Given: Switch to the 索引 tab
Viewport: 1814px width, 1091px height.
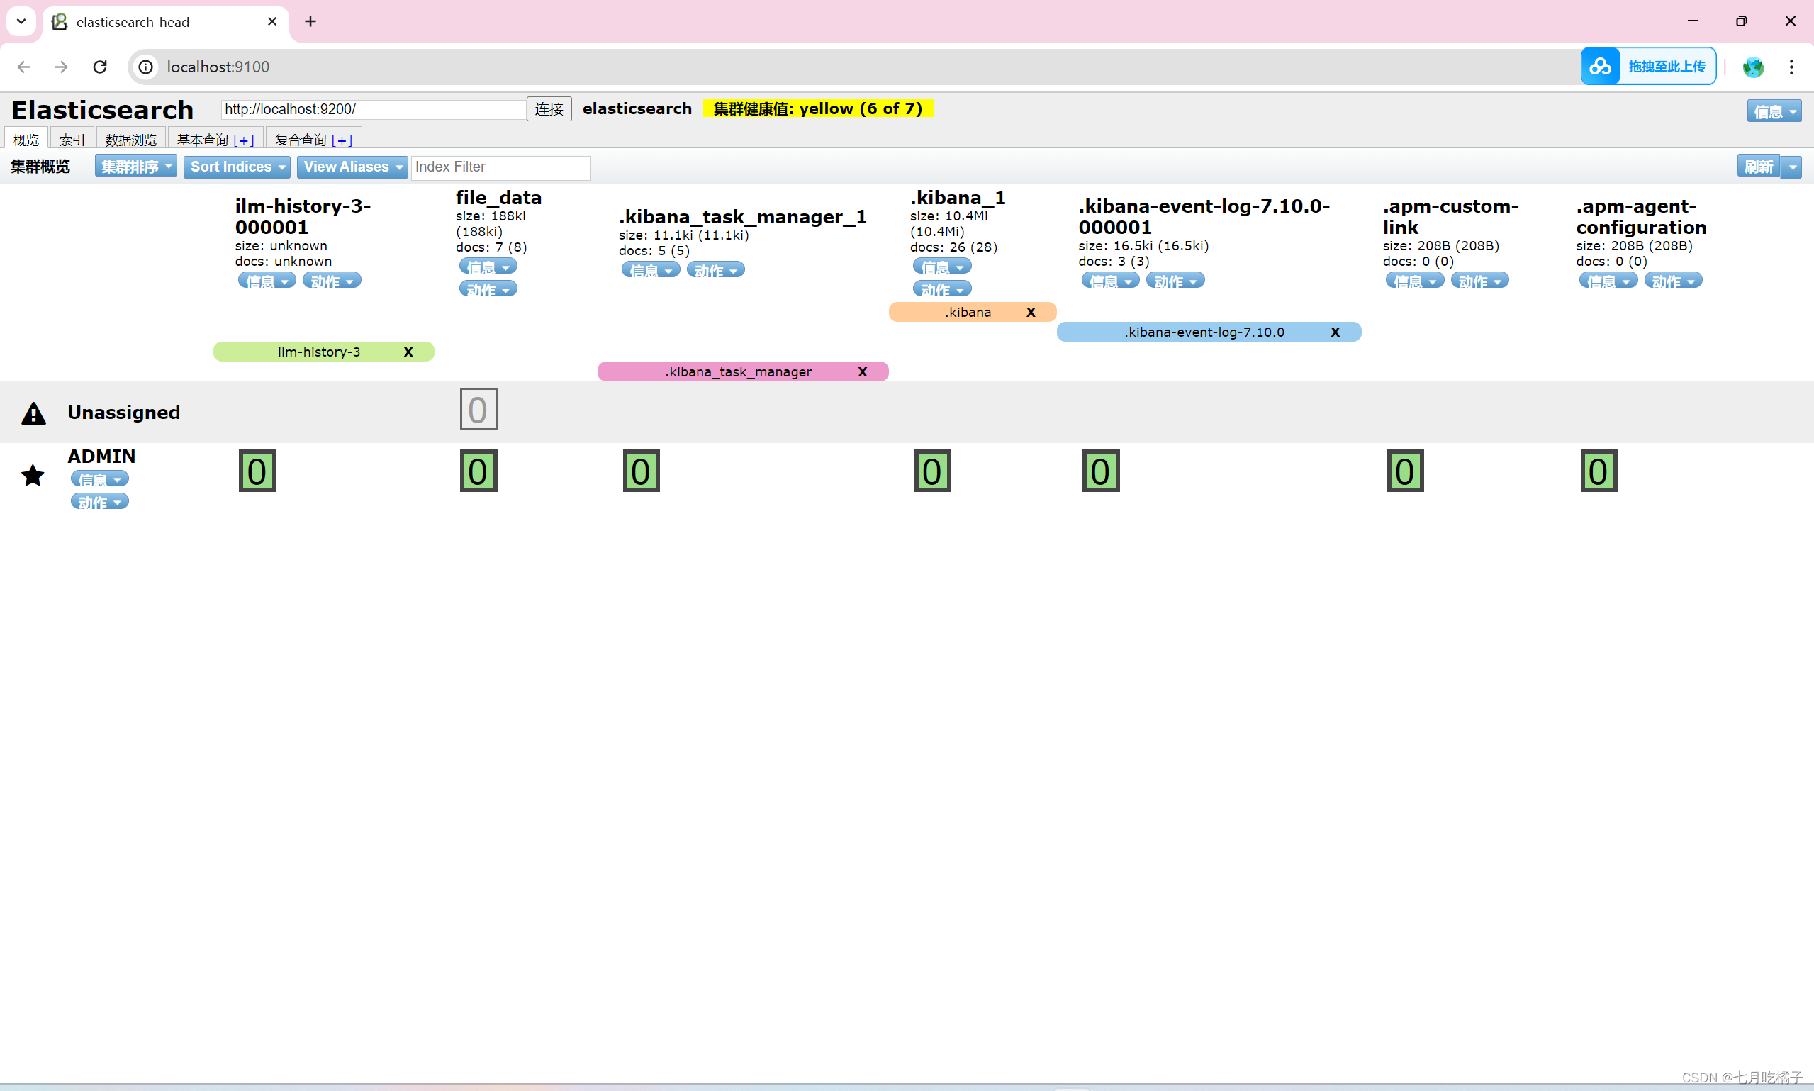Looking at the screenshot, I should click(x=72, y=139).
